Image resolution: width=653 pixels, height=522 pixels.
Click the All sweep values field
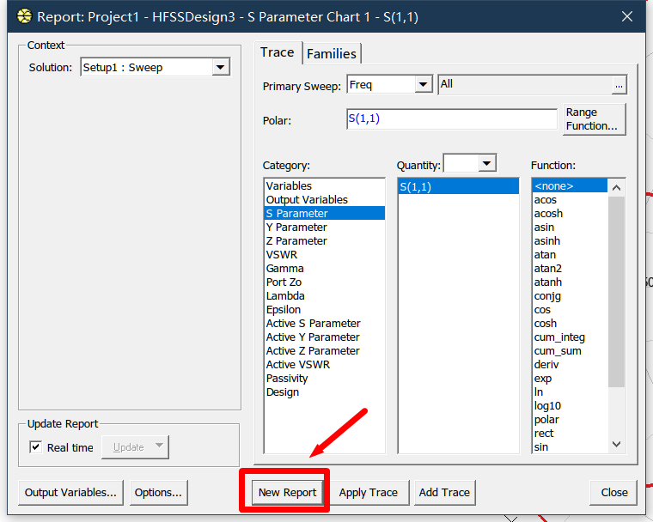point(525,84)
